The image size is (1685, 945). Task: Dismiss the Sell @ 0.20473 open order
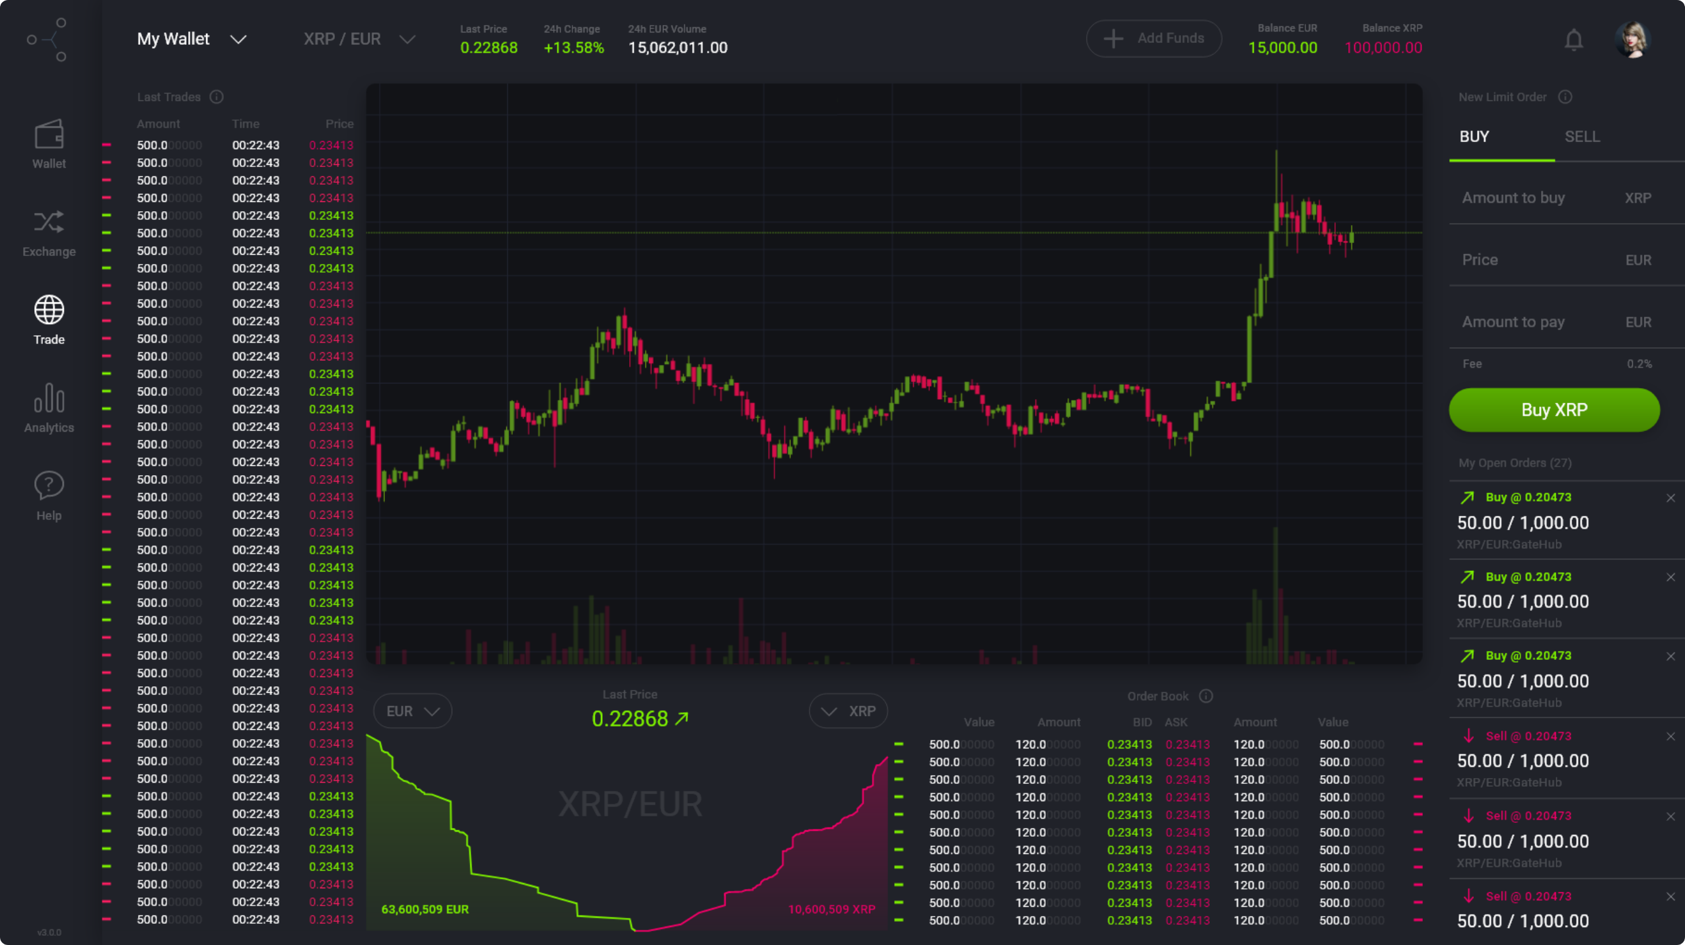tap(1670, 736)
